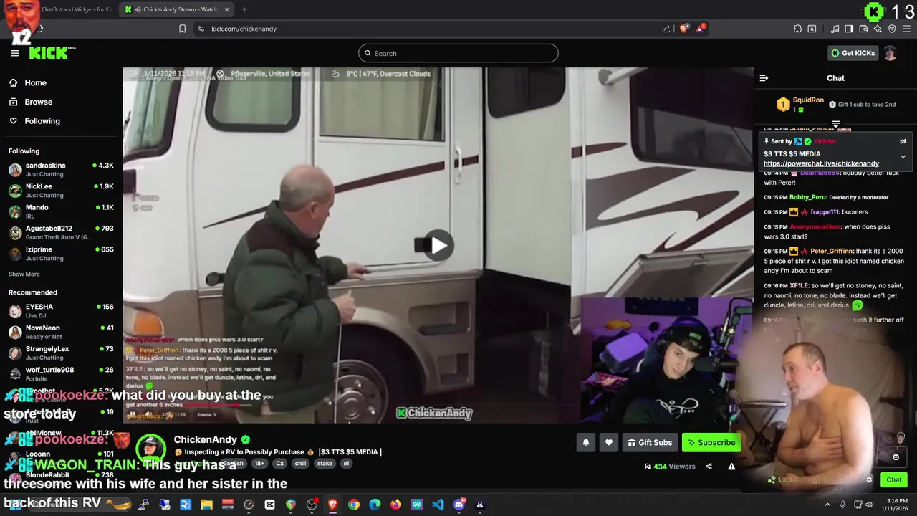The height and width of the screenshot is (516, 917).
Task: Open wolf_turtle908 Fortnite channel
Action: click(x=61, y=374)
